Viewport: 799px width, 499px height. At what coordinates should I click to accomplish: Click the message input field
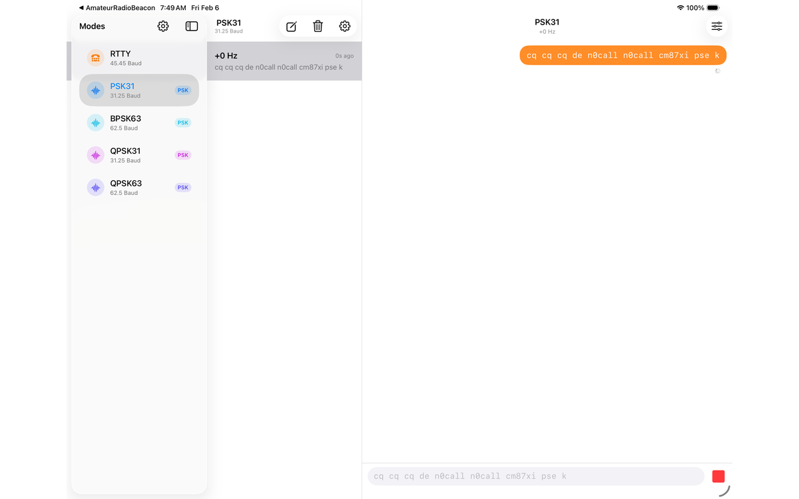pos(535,476)
